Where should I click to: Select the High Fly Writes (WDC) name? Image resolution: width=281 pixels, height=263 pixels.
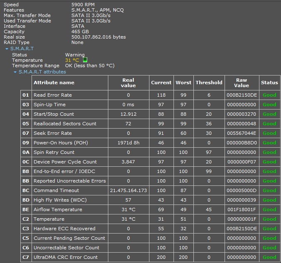pos(60,200)
